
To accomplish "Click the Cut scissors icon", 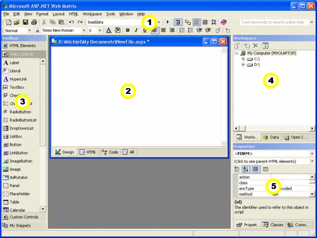I will point(44,22).
